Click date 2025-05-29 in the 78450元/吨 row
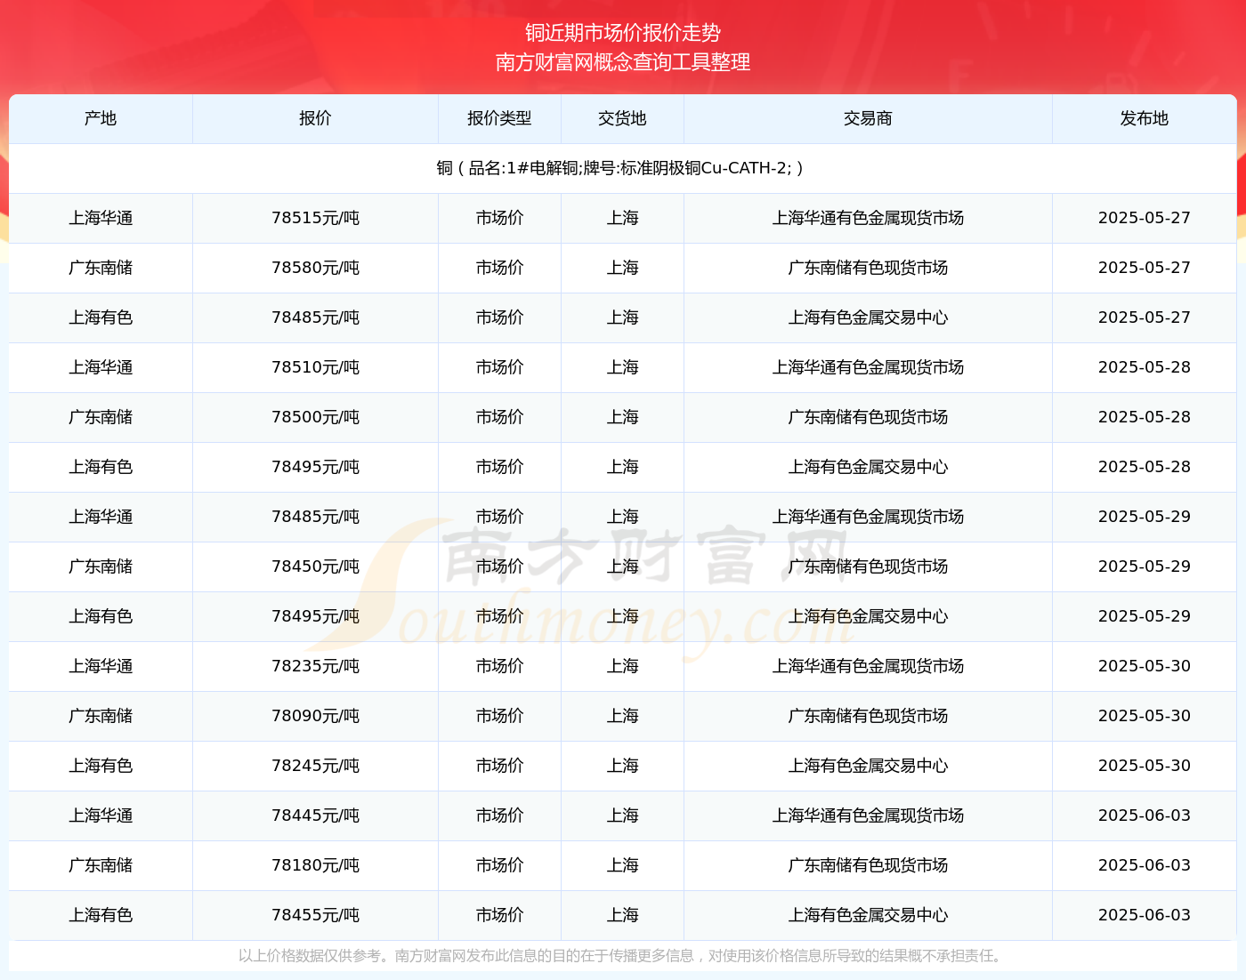The image size is (1246, 980). [1144, 566]
